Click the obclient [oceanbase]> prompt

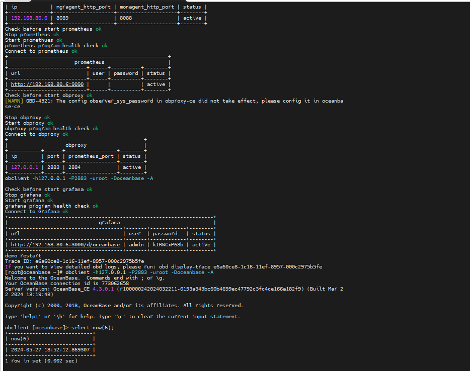(x=37, y=328)
